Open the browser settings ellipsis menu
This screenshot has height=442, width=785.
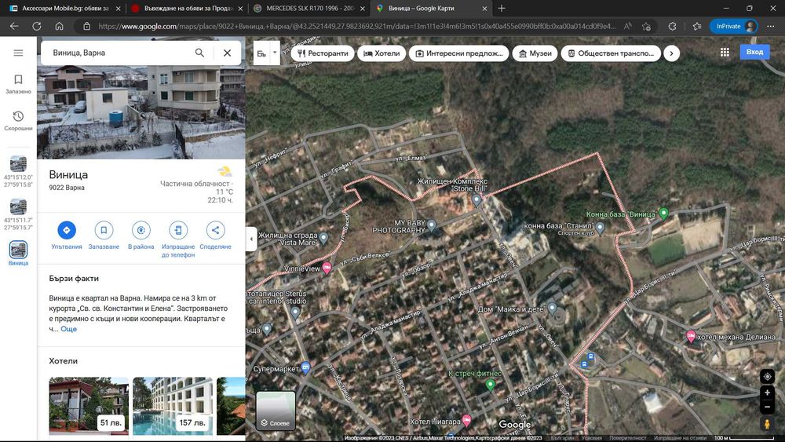(x=771, y=26)
